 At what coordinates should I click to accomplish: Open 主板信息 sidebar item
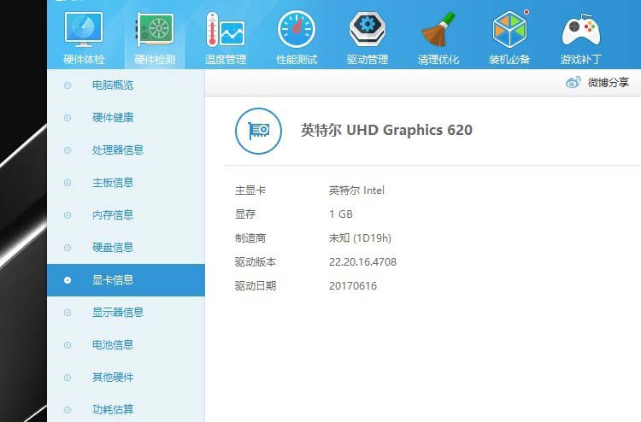click(126, 183)
